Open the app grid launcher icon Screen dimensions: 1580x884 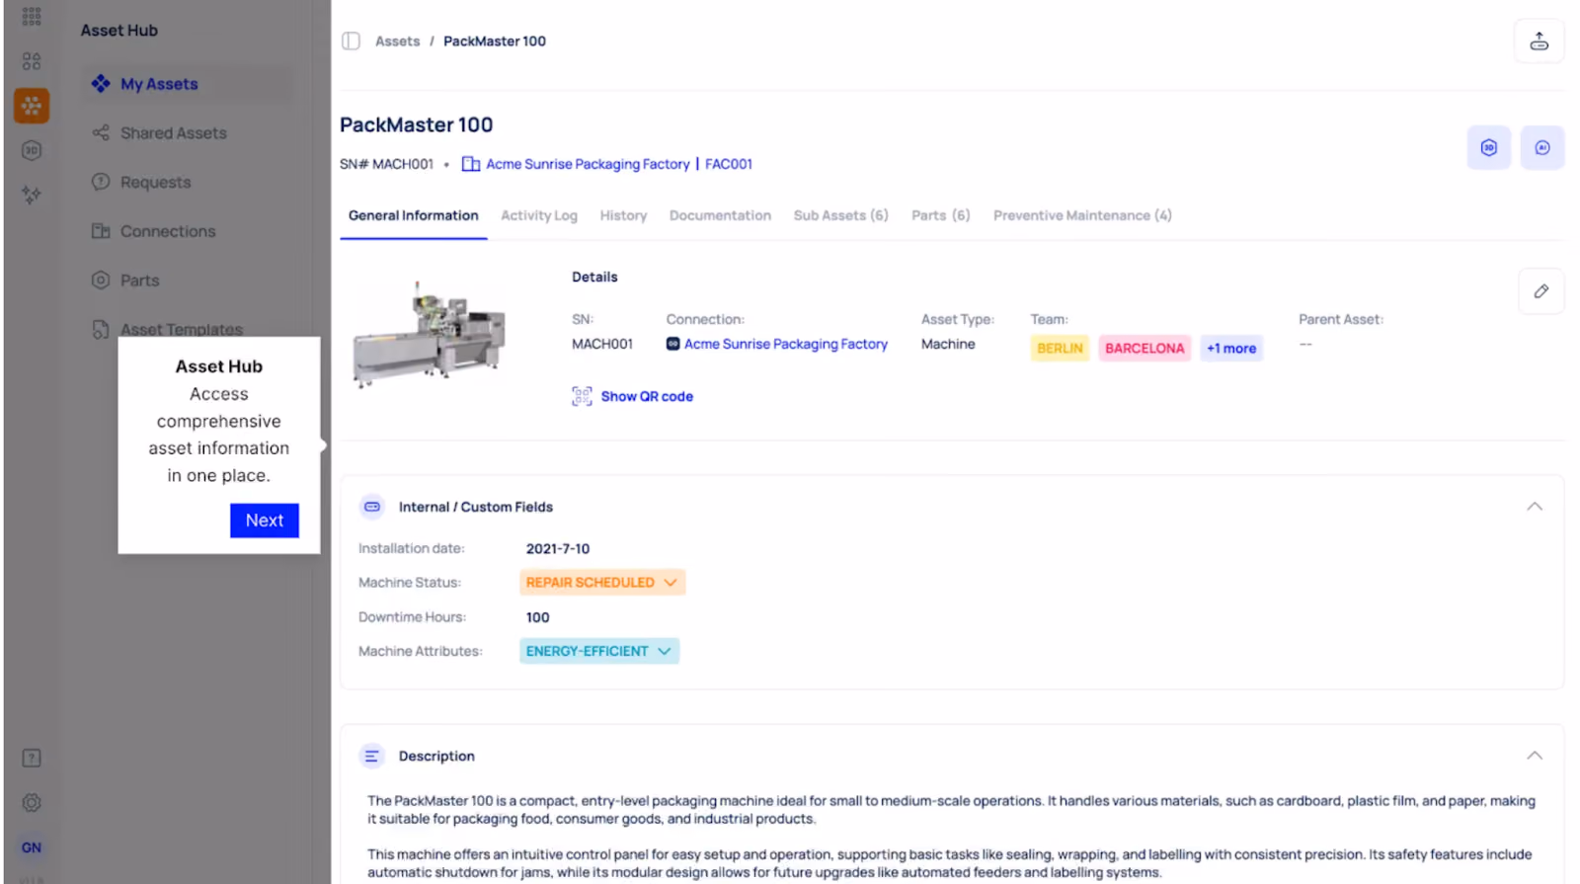32,17
